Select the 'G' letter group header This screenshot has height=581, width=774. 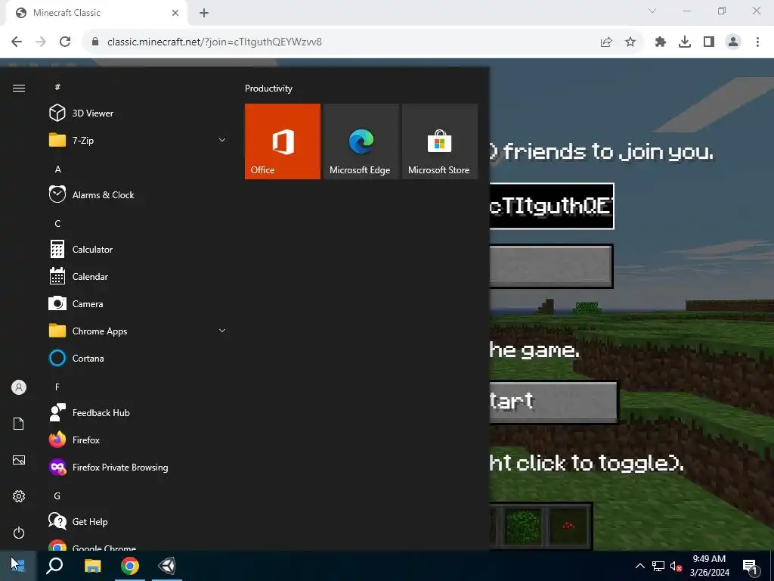(x=57, y=496)
